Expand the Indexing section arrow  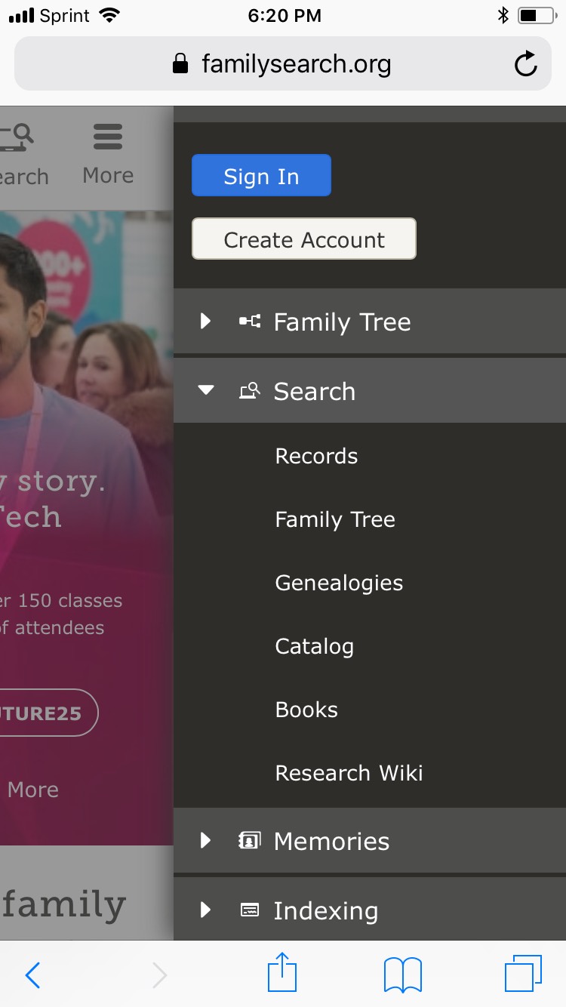205,910
